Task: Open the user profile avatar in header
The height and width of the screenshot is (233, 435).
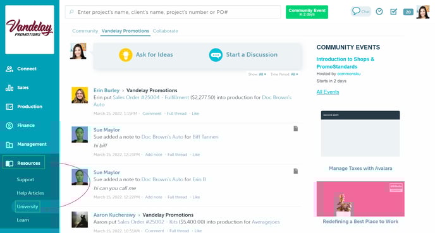Action: [423, 12]
